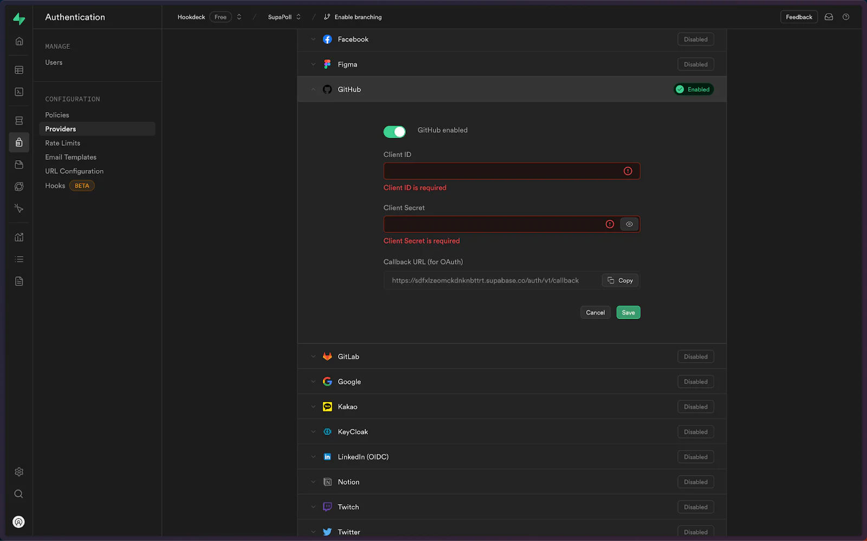Click the GitLab provider logo
Image resolution: width=867 pixels, height=541 pixels.
(327, 356)
